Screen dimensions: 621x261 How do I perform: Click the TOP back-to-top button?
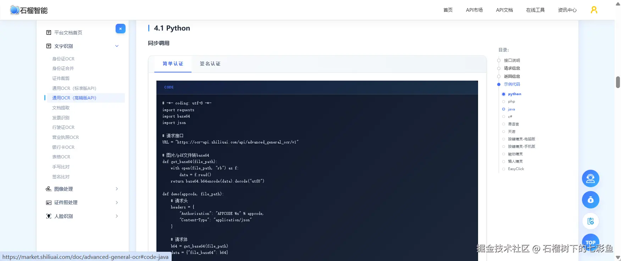[x=590, y=242]
